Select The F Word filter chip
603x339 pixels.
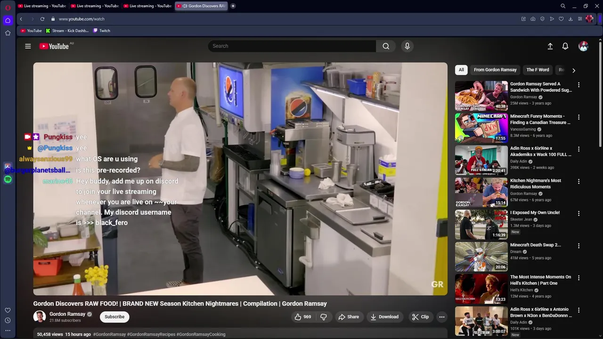[538, 70]
